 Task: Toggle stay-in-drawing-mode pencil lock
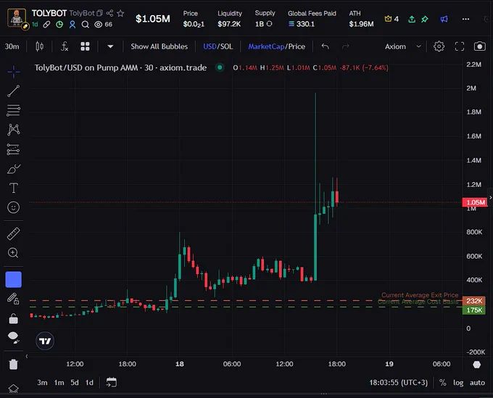13,299
